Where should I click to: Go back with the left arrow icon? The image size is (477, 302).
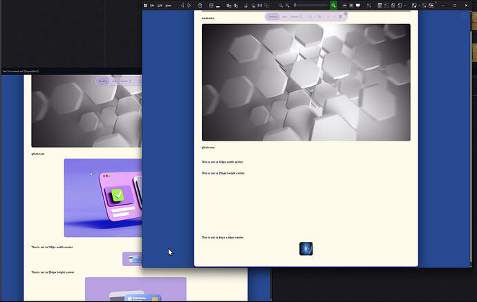(183, 6)
